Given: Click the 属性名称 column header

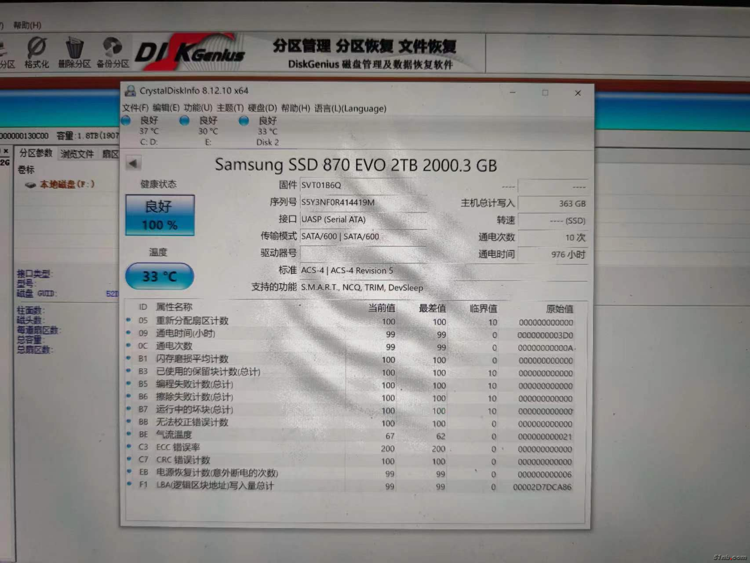Looking at the screenshot, I should pos(174,307).
